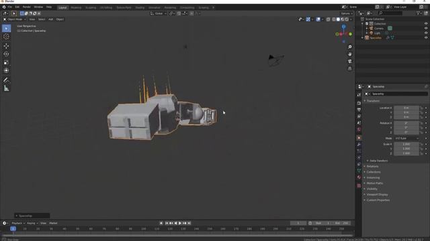Viewport: 430px width, 241px height.
Task: Open the World properties tab
Action: click(359, 129)
